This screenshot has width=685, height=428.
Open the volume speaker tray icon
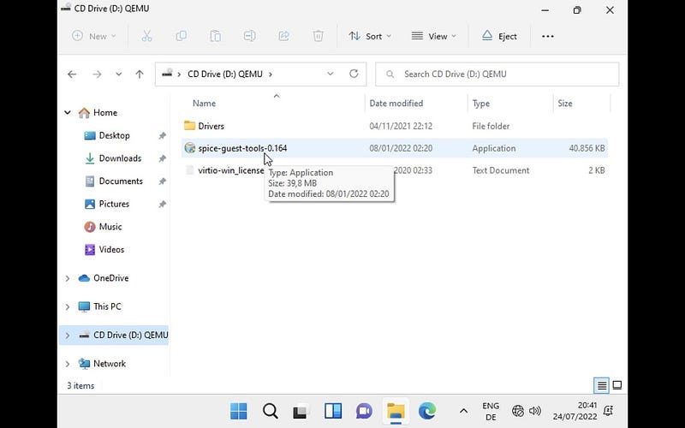click(535, 411)
